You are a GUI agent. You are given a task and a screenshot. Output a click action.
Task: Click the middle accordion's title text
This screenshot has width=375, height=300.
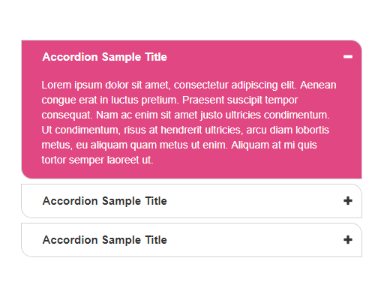coord(105,201)
